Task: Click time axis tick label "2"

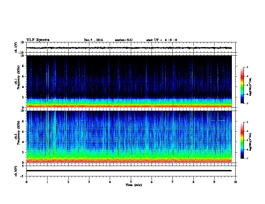Action: point(68,182)
